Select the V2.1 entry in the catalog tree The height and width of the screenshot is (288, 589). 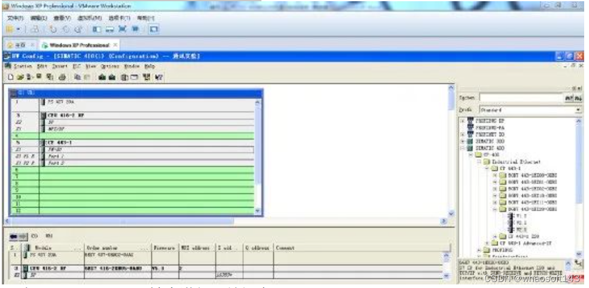click(x=520, y=223)
